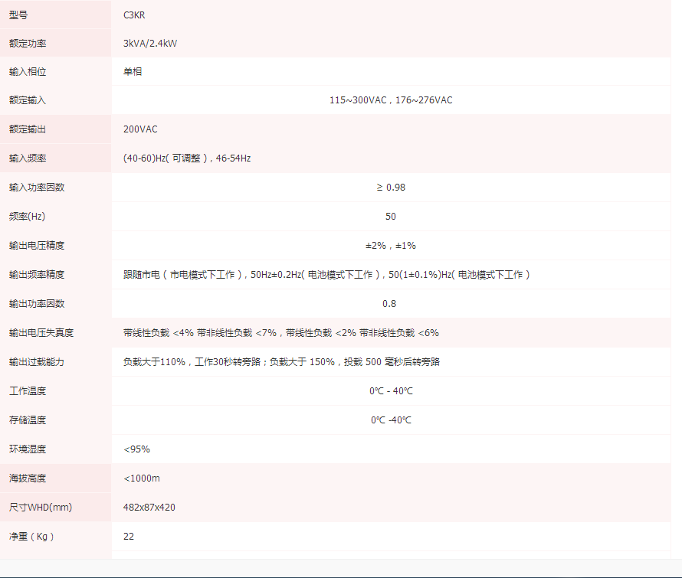682x578 pixels.
Task: Click the 输出频率精度 row label
Action: (x=37, y=275)
